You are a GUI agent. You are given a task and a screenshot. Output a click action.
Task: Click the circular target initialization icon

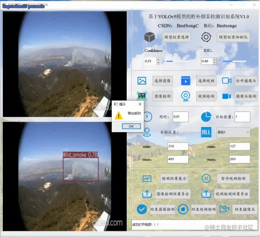(x=206, y=37)
